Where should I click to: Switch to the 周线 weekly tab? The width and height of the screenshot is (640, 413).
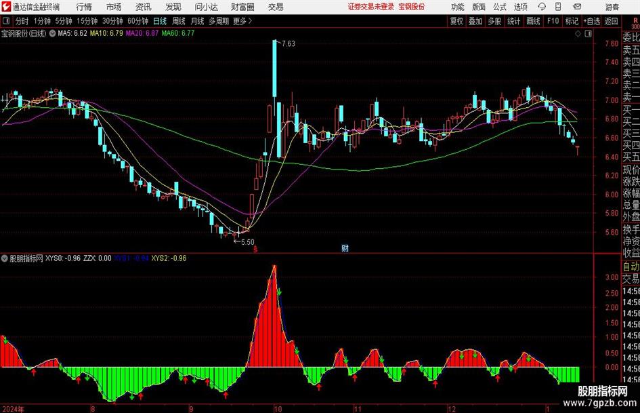click(x=178, y=21)
